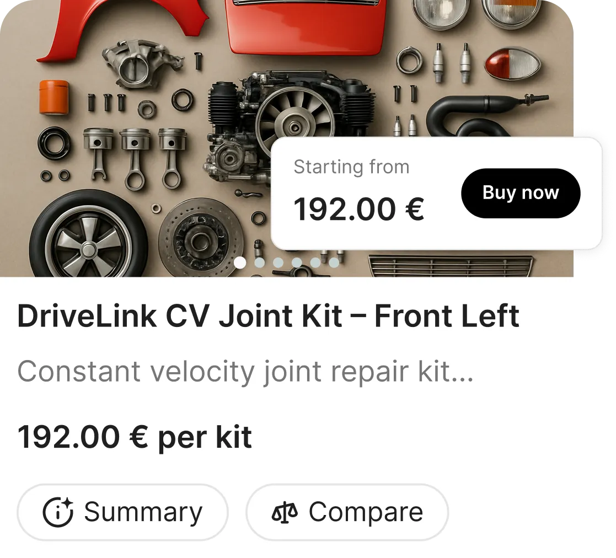Select the last carousel dot

click(334, 262)
